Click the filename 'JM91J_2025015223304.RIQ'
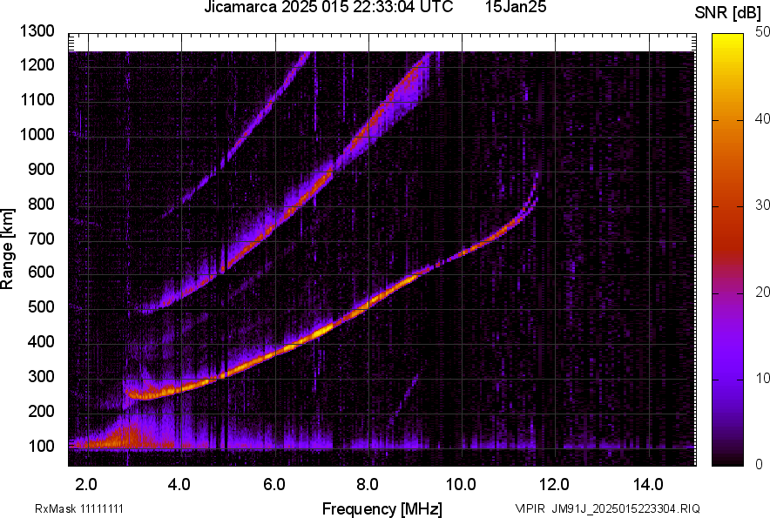Viewport: 770px width, 518px height. pyautogui.click(x=625, y=508)
